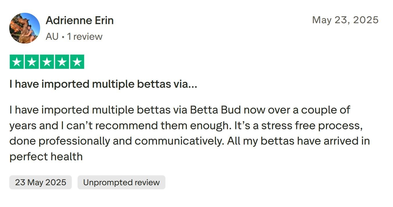393x207 pixels.
Task: Select the third star in the rating
Action: [x=47, y=62]
